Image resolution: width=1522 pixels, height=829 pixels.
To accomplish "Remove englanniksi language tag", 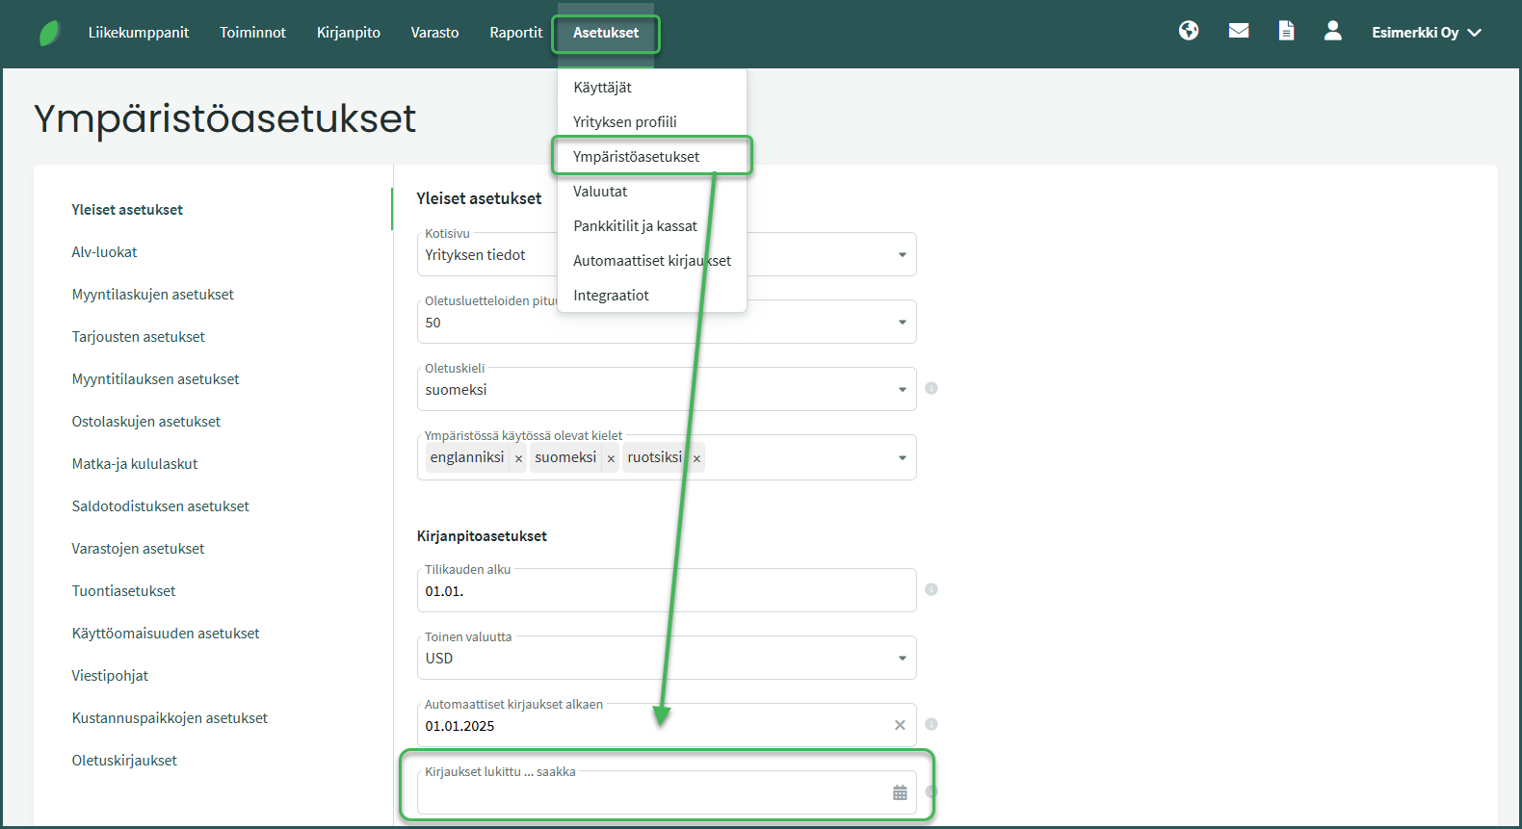I will tap(518, 458).
